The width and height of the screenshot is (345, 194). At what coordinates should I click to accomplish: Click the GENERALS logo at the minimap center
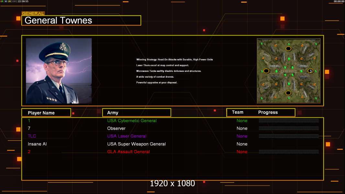(288, 71)
